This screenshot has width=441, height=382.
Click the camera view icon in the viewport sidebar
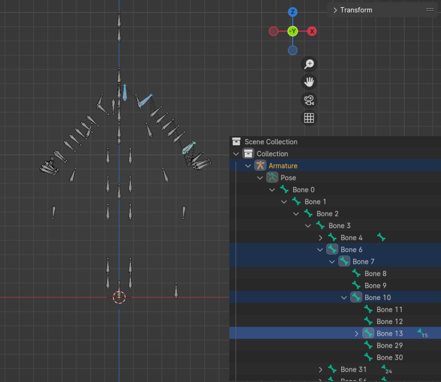pos(308,100)
